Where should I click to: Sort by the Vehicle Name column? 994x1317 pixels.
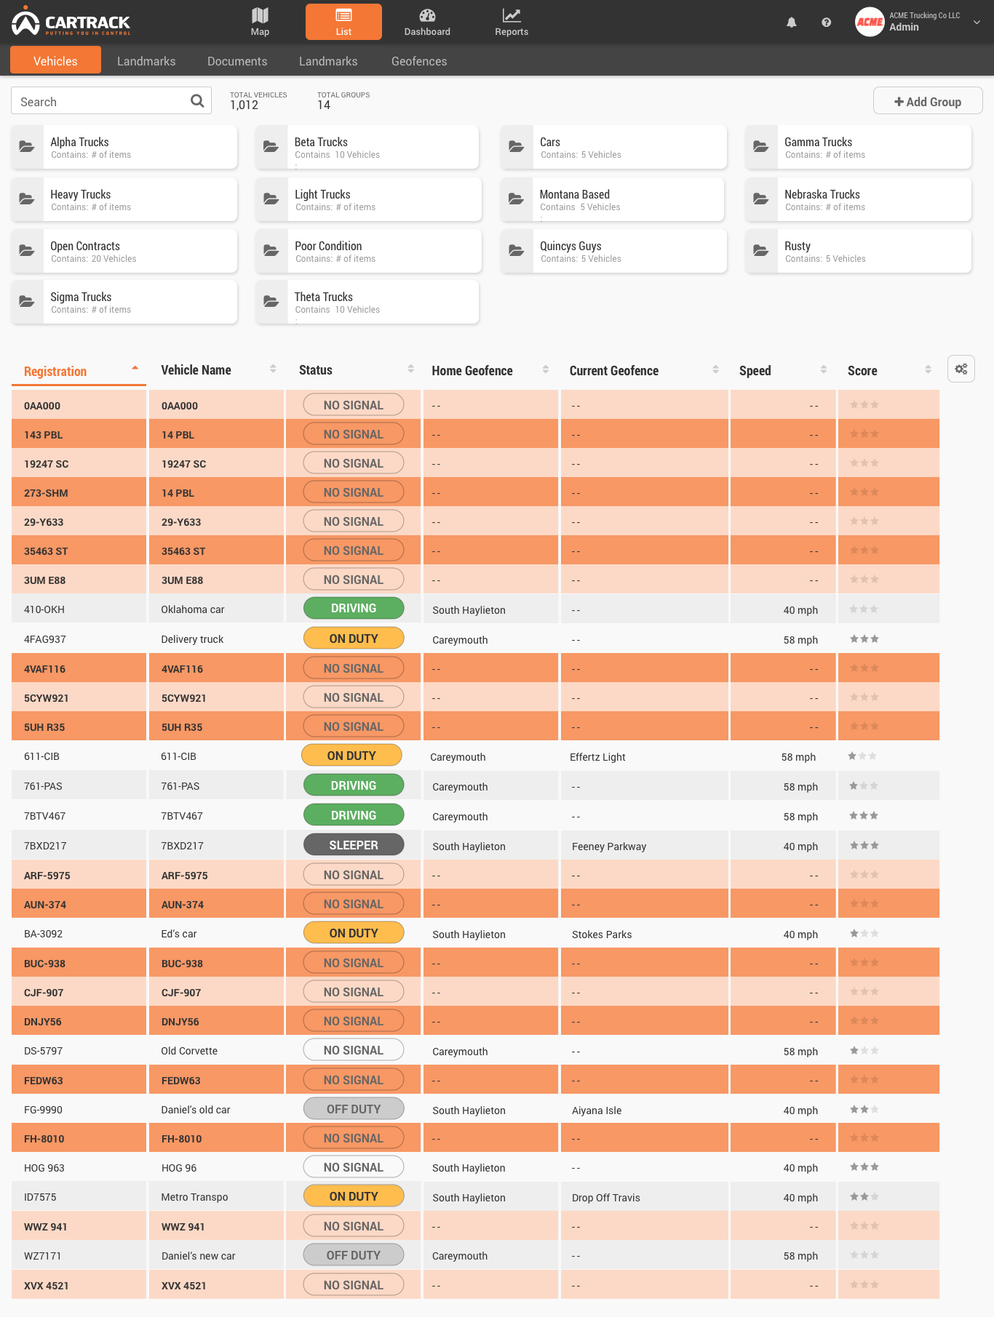196,370
